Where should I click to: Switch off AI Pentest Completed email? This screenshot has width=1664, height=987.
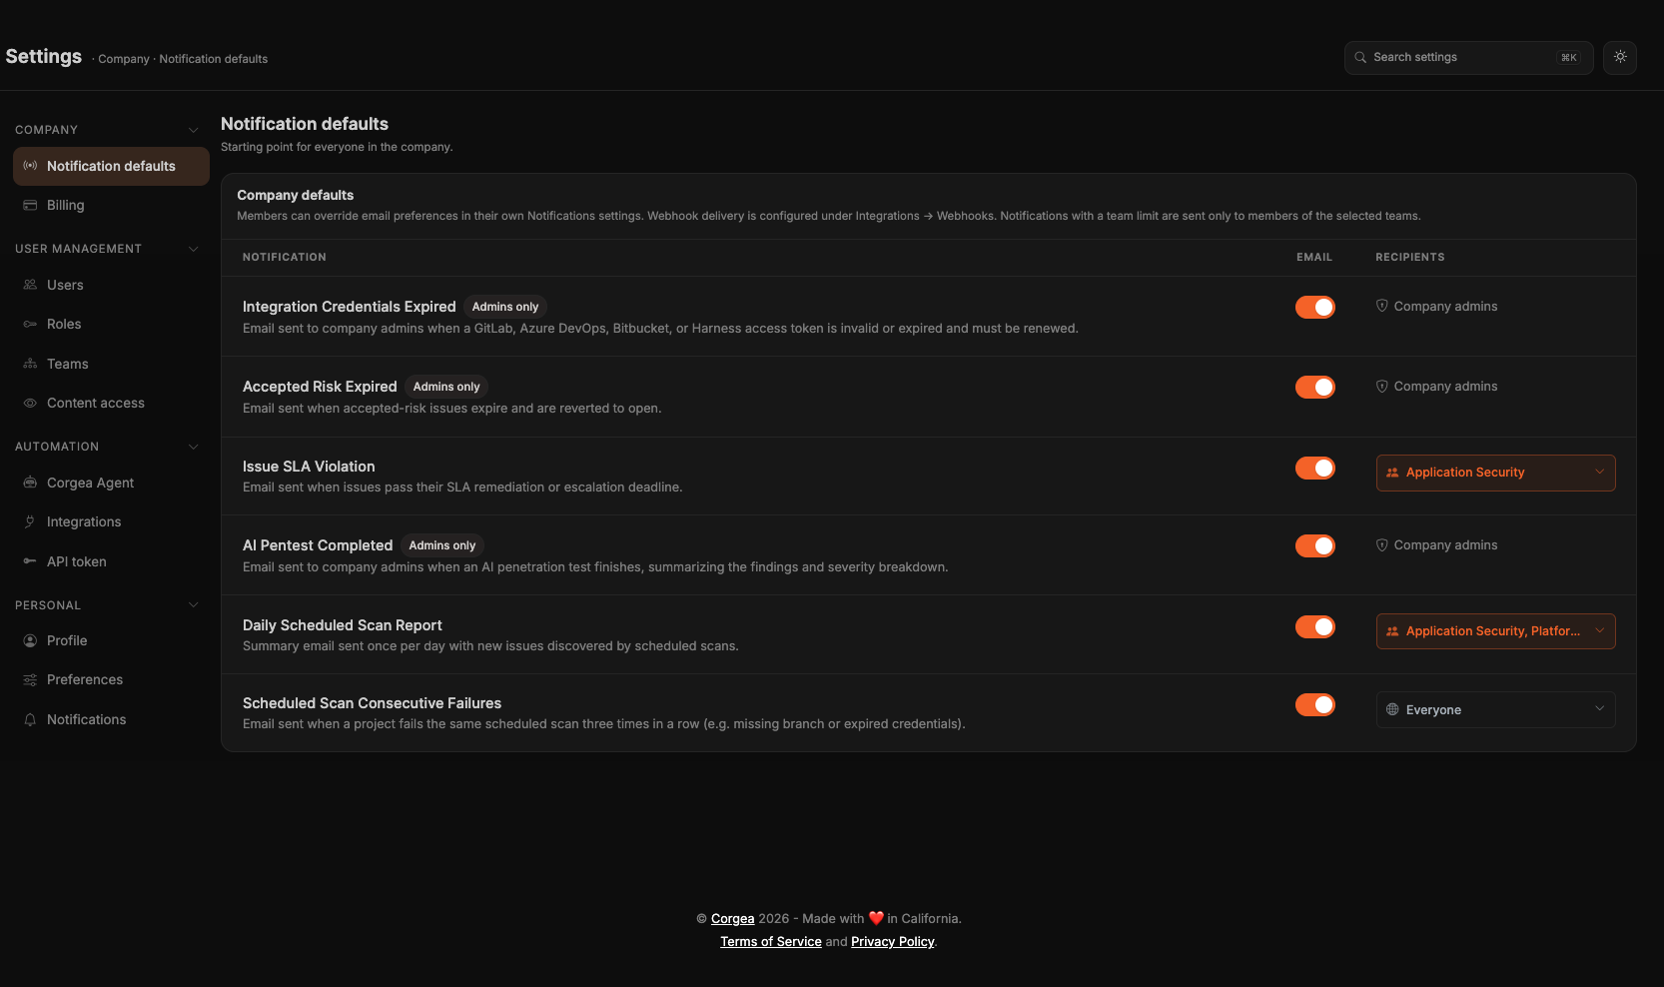click(x=1315, y=545)
